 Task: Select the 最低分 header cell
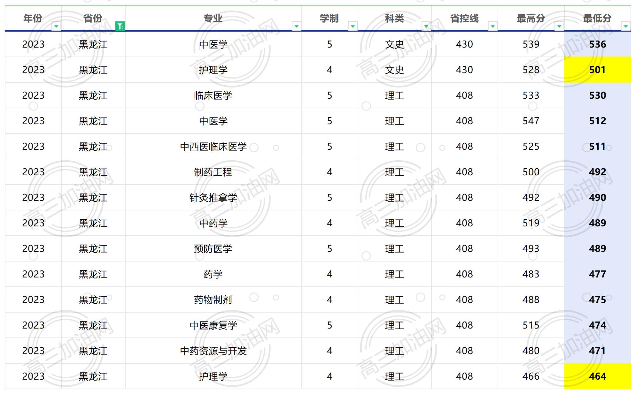(598, 18)
